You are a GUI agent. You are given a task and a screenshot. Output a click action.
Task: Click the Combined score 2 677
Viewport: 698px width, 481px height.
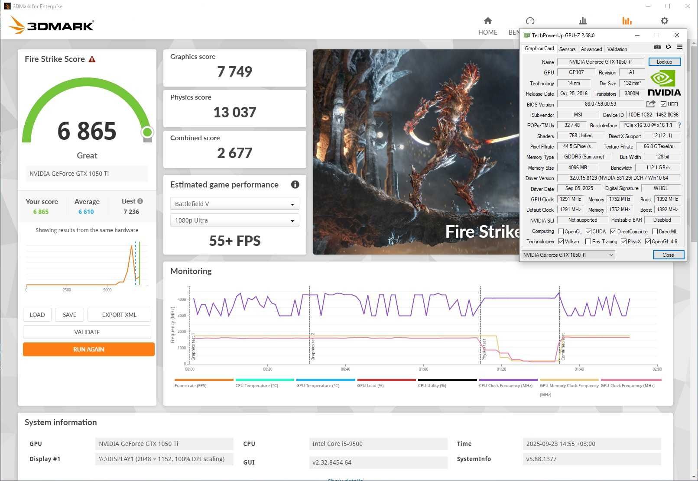tap(234, 153)
